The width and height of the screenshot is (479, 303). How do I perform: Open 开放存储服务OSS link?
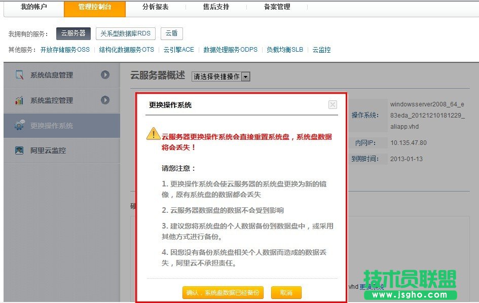(x=65, y=50)
